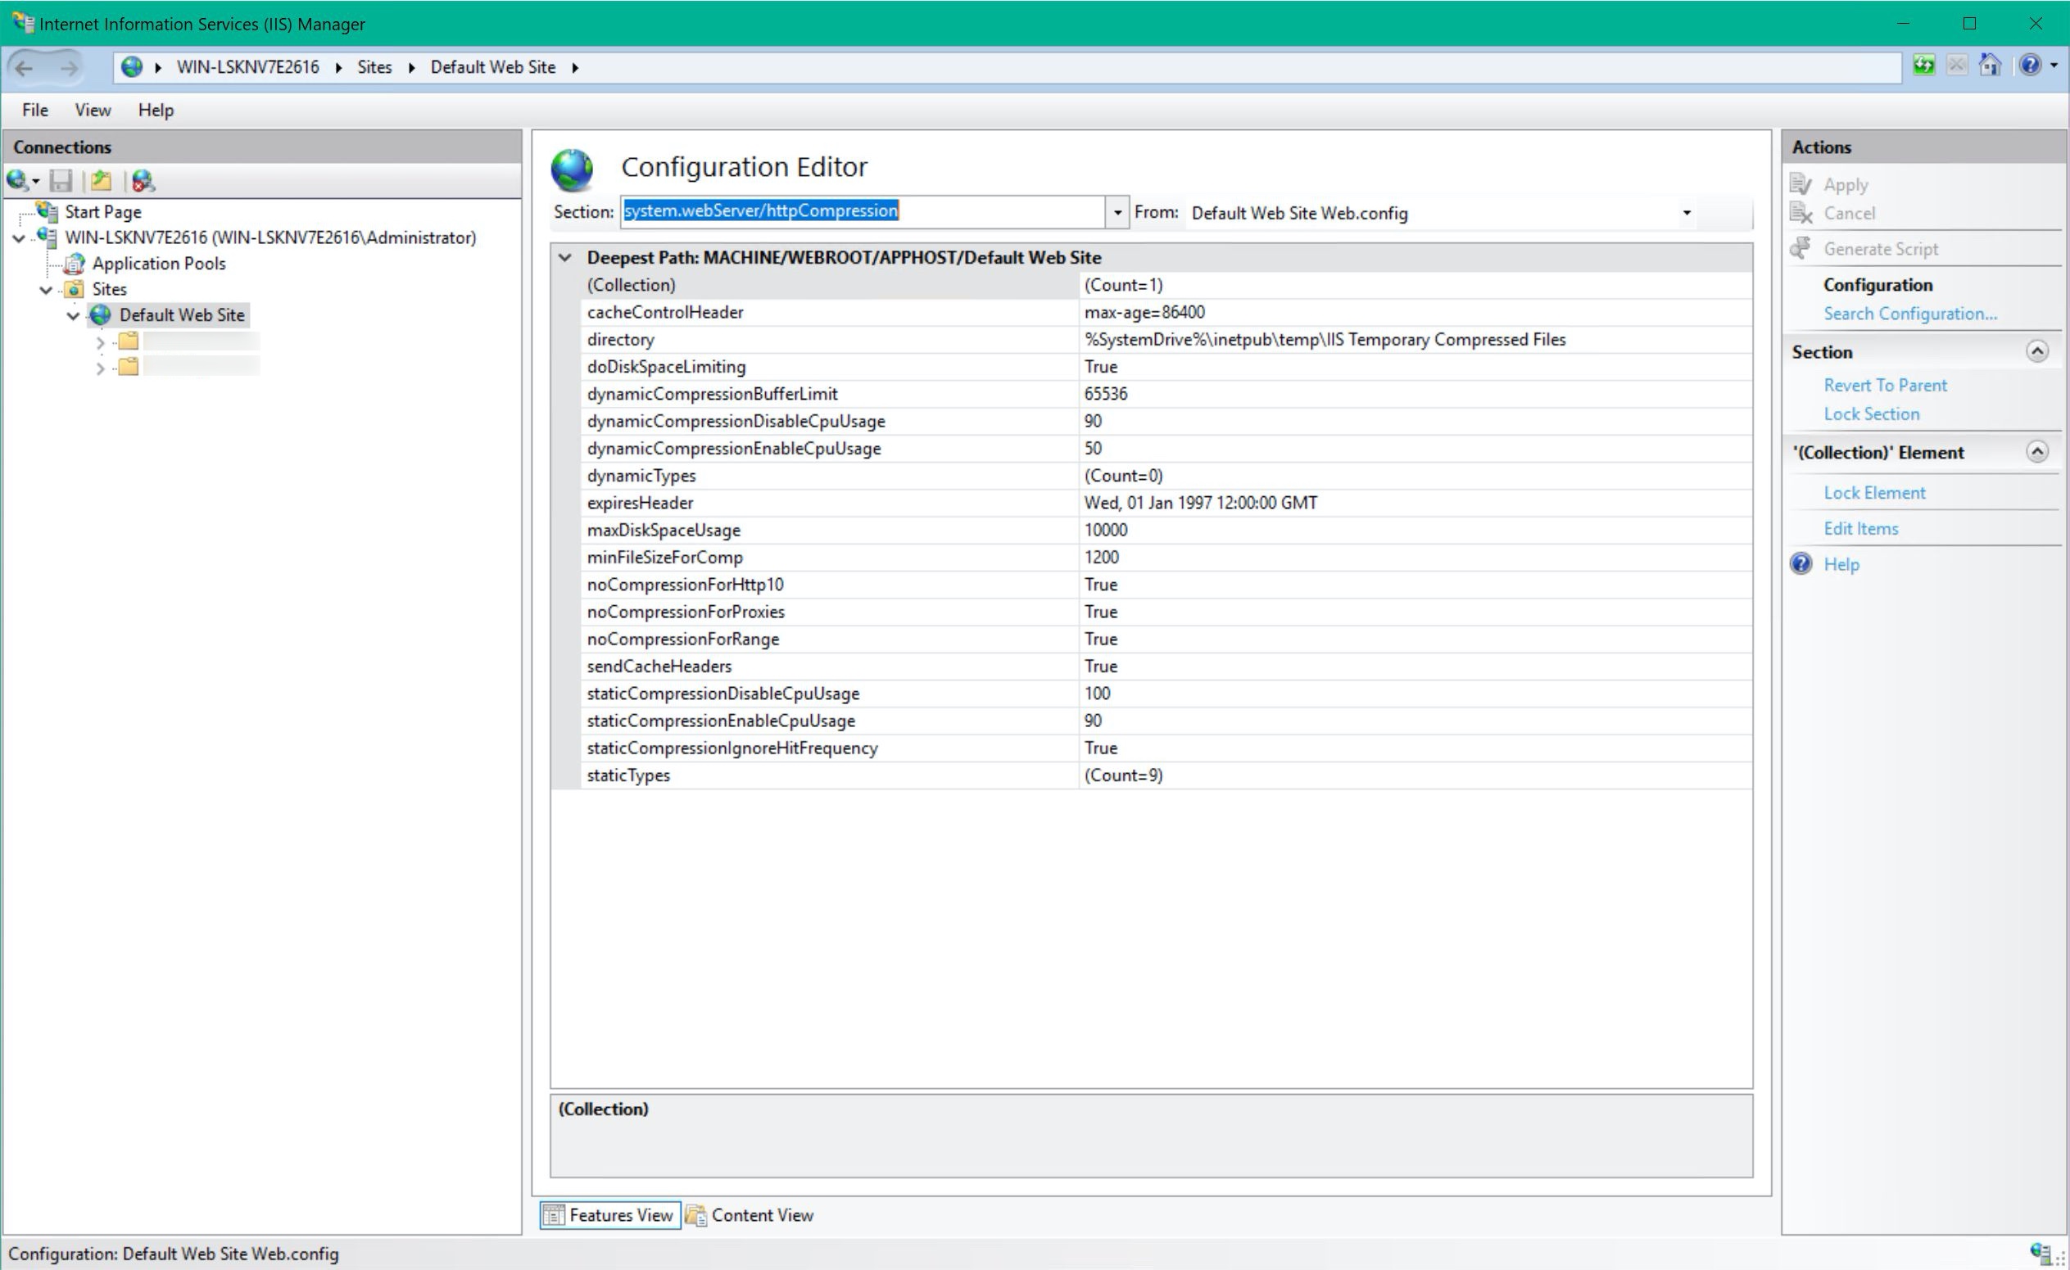Click the Stop icon in top toolbar
This screenshot has height=1270, width=2070.
pyautogui.click(x=1957, y=65)
